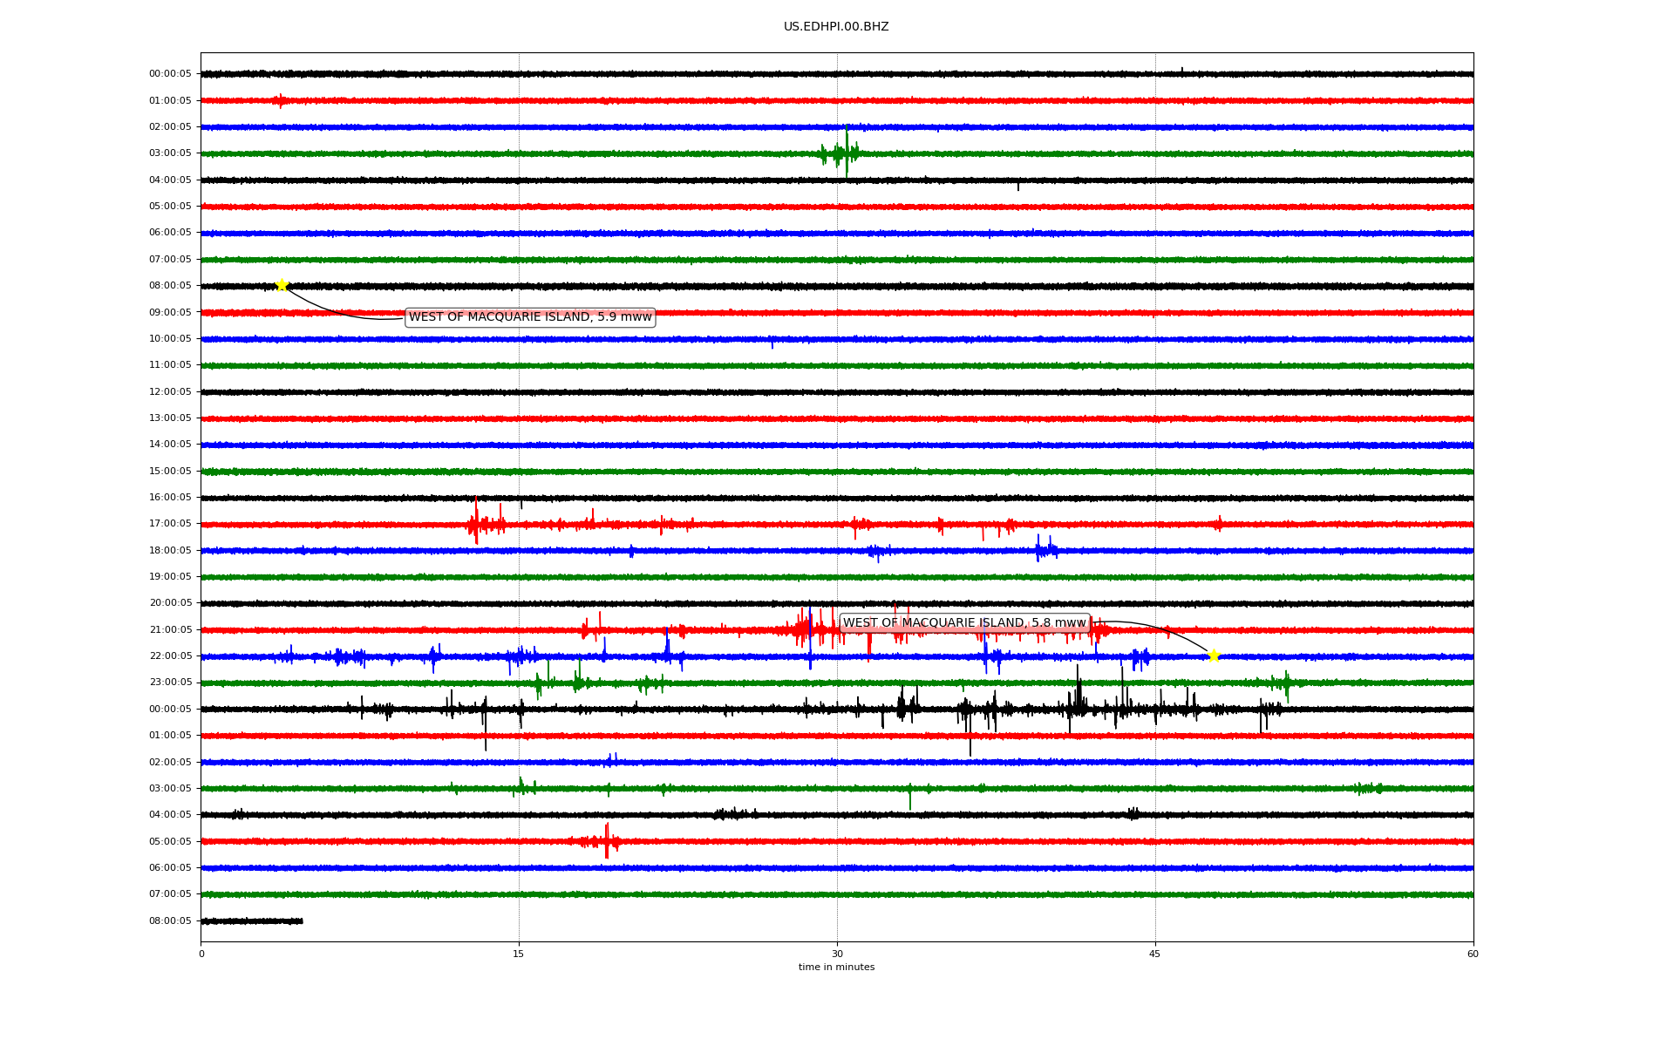This screenshot has height=1046, width=1674.
Task: Click the 21:00:05 row time label
Action: coord(170,629)
